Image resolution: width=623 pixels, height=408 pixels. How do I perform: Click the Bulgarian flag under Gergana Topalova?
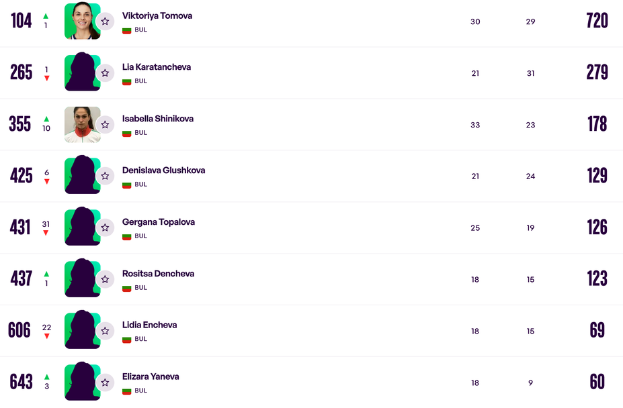[x=126, y=237]
